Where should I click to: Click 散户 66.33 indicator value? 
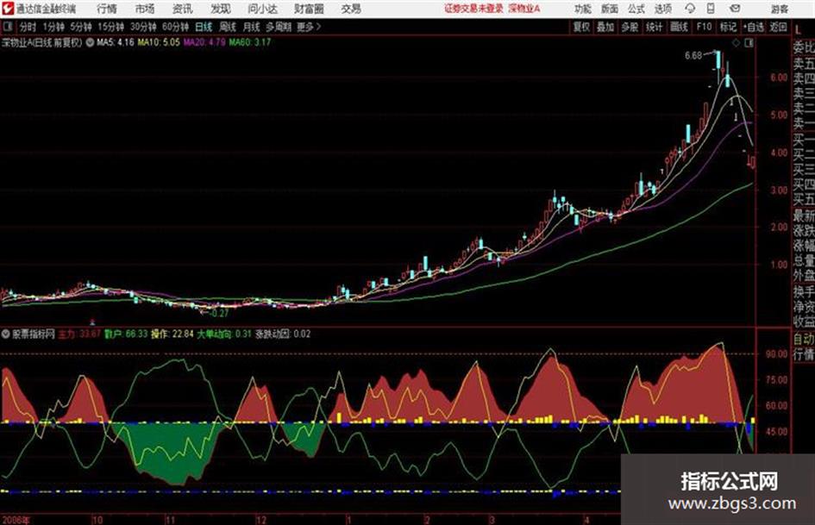coord(126,334)
